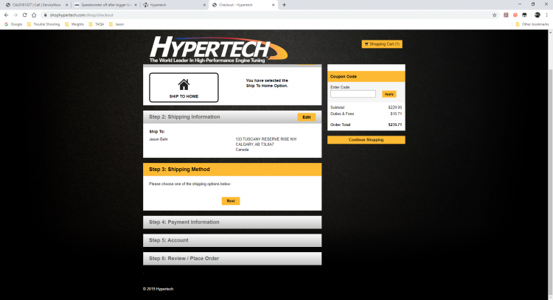Click the Next button in Shipping Method
Viewport: 553px width, 300px height.
tap(231, 201)
